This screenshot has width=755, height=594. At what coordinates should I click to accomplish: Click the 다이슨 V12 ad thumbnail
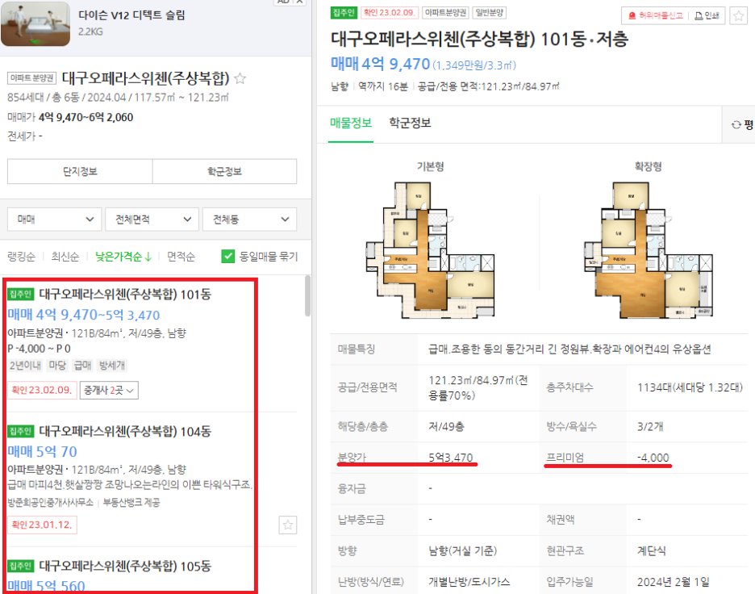(35, 23)
